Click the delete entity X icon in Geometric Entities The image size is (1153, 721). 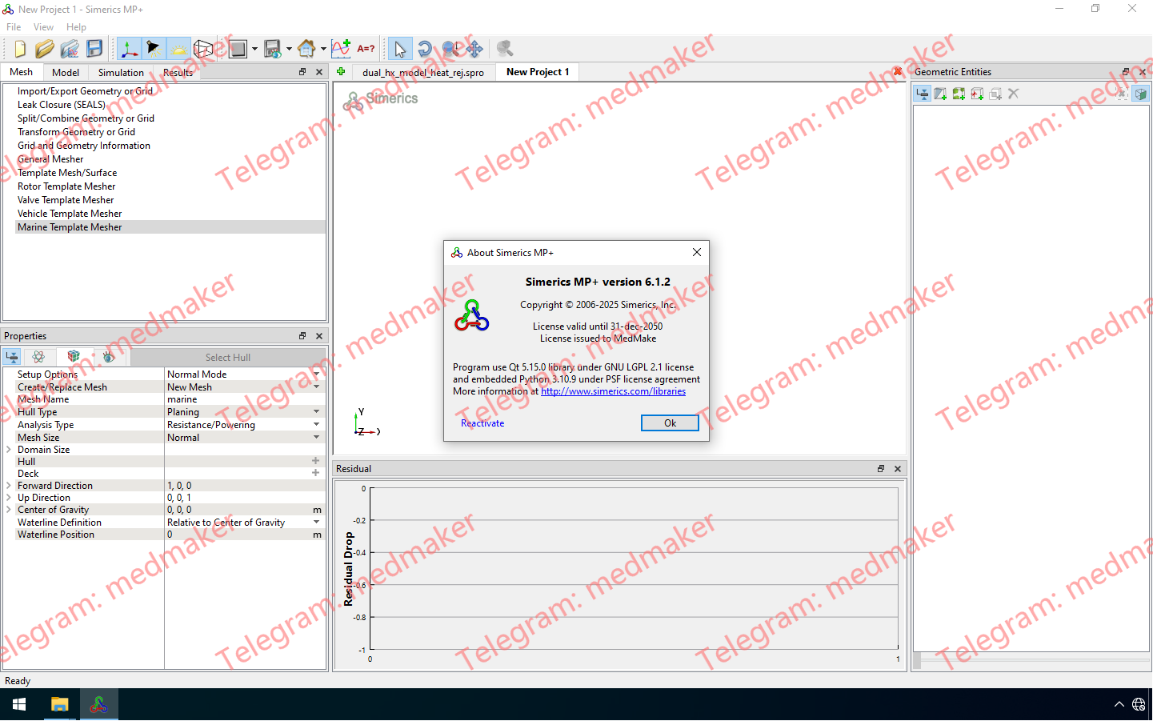click(1012, 94)
